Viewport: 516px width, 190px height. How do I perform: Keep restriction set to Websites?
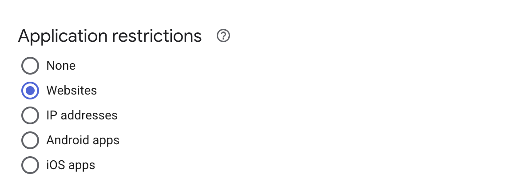point(30,91)
